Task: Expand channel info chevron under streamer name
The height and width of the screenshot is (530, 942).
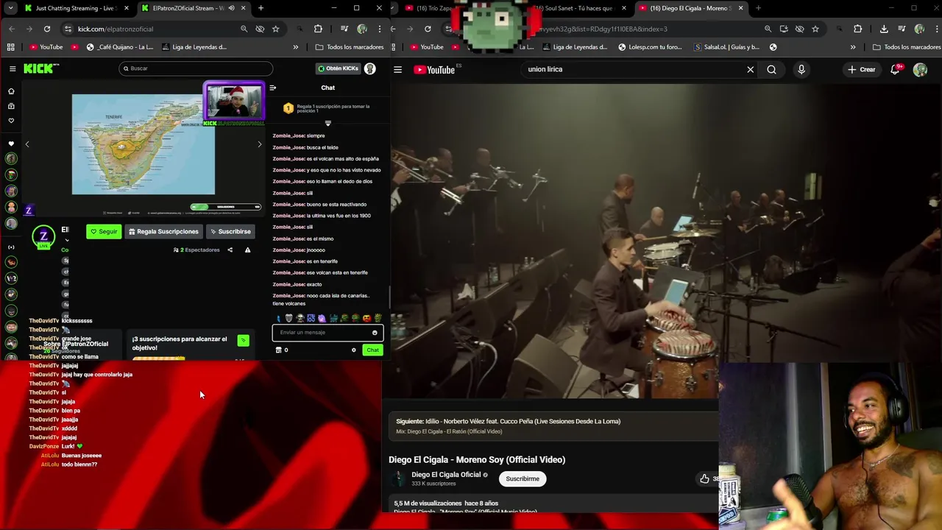Action: [x=67, y=240]
